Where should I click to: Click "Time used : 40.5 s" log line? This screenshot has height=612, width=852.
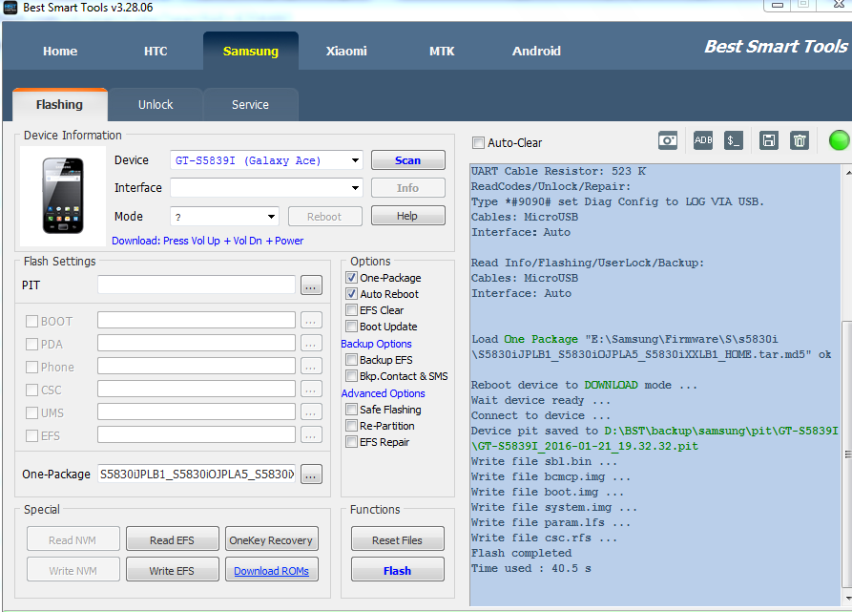pos(530,568)
